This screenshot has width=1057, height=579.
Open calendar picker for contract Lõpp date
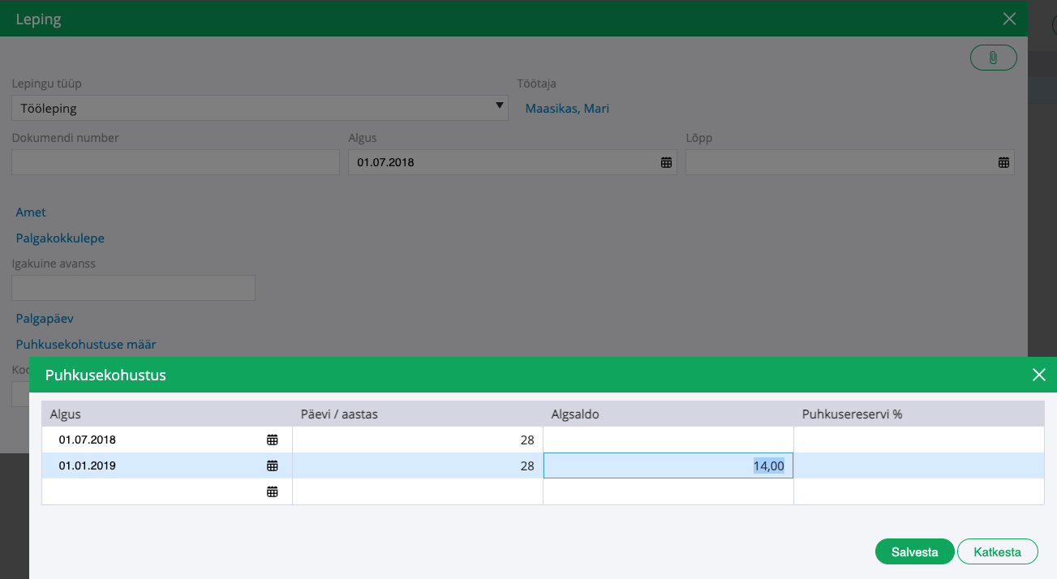(1003, 162)
